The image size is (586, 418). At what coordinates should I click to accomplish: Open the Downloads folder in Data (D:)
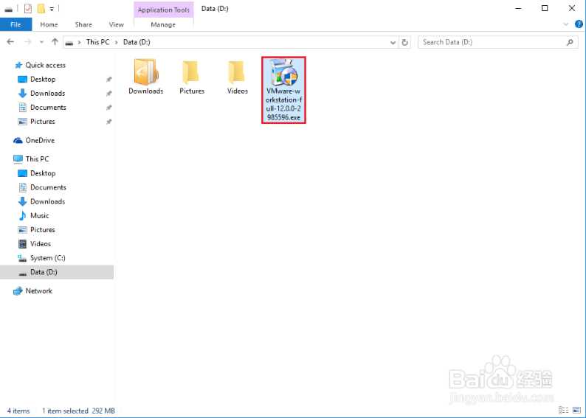145,77
